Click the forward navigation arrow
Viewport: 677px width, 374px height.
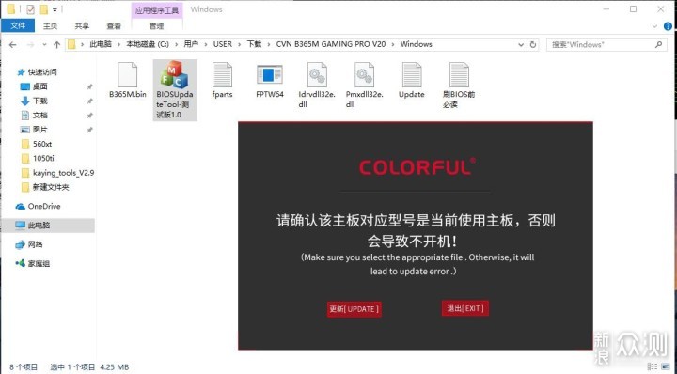coord(30,44)
